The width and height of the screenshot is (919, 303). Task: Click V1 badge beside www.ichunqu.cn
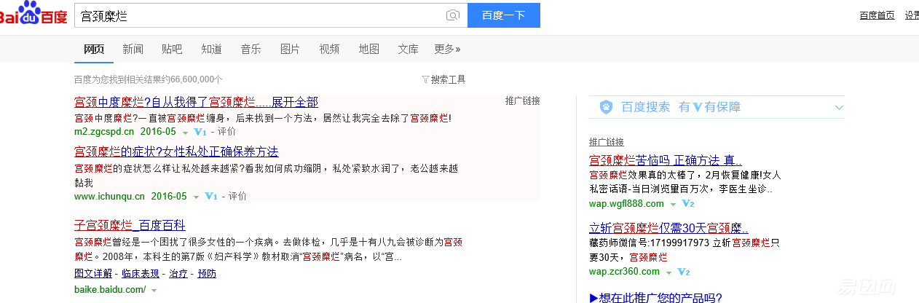[x=211, y=196]
